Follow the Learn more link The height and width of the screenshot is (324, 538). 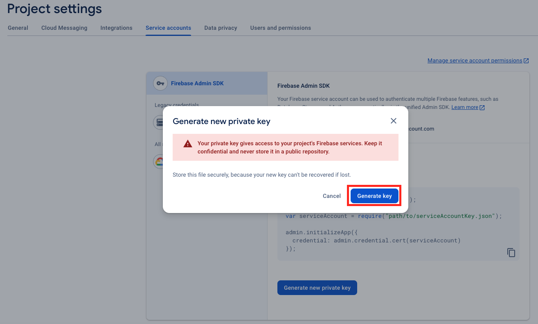pos(465,107)
